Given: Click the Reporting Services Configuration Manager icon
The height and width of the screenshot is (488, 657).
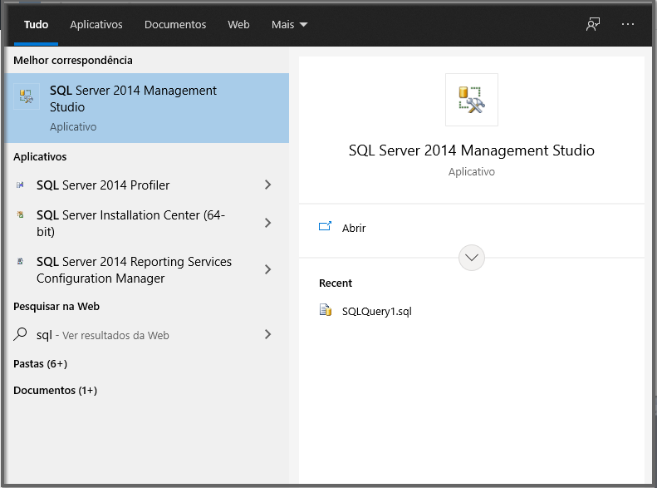Looking at the screenshot, I should coord(20,261).
